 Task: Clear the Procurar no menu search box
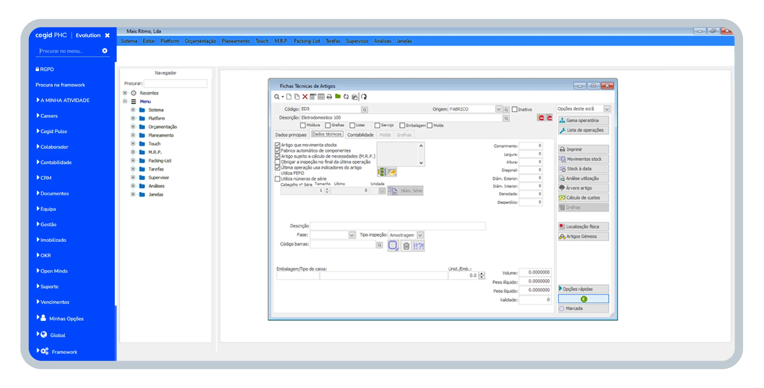(105, 51)
